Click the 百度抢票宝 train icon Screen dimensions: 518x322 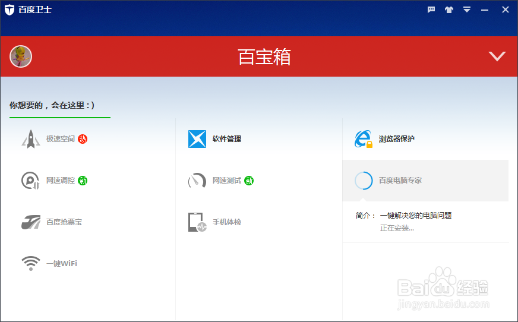point(31,222)
